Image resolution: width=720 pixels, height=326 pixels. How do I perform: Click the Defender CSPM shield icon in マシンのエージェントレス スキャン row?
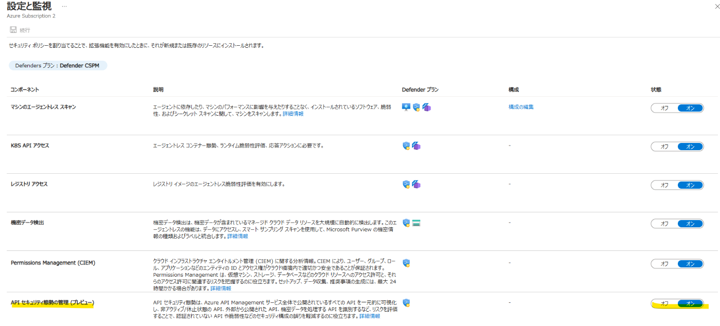pyautogui.click(x=417, y=107)
